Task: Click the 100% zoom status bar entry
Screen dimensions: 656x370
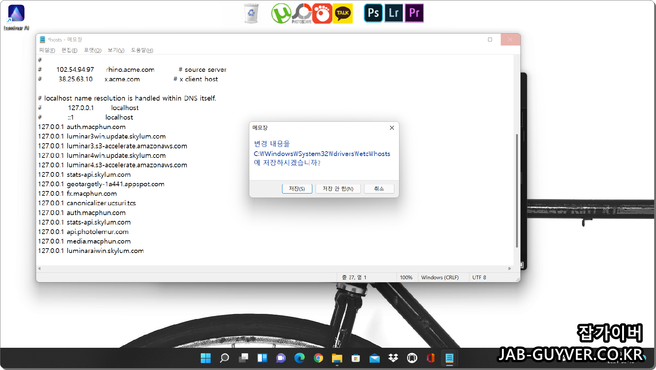Action: click(406, 277)
